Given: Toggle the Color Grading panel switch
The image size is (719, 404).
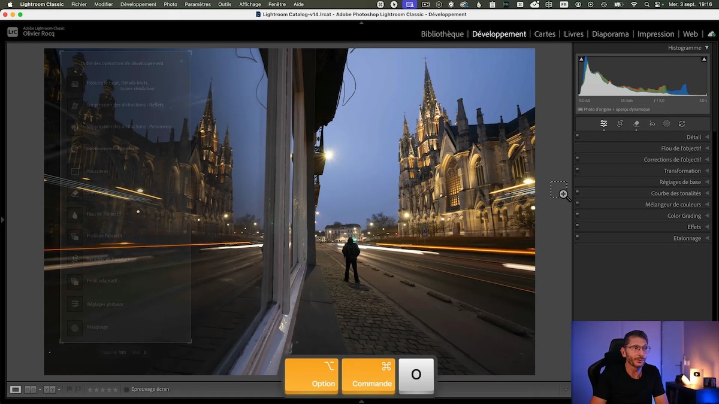Looking at the screenshot, I should tap(577, 215).
